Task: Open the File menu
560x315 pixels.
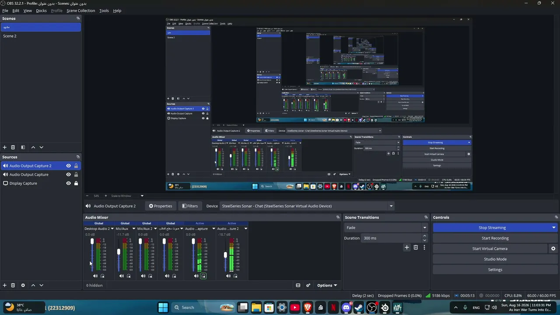Action: click(x=5, y=10)
